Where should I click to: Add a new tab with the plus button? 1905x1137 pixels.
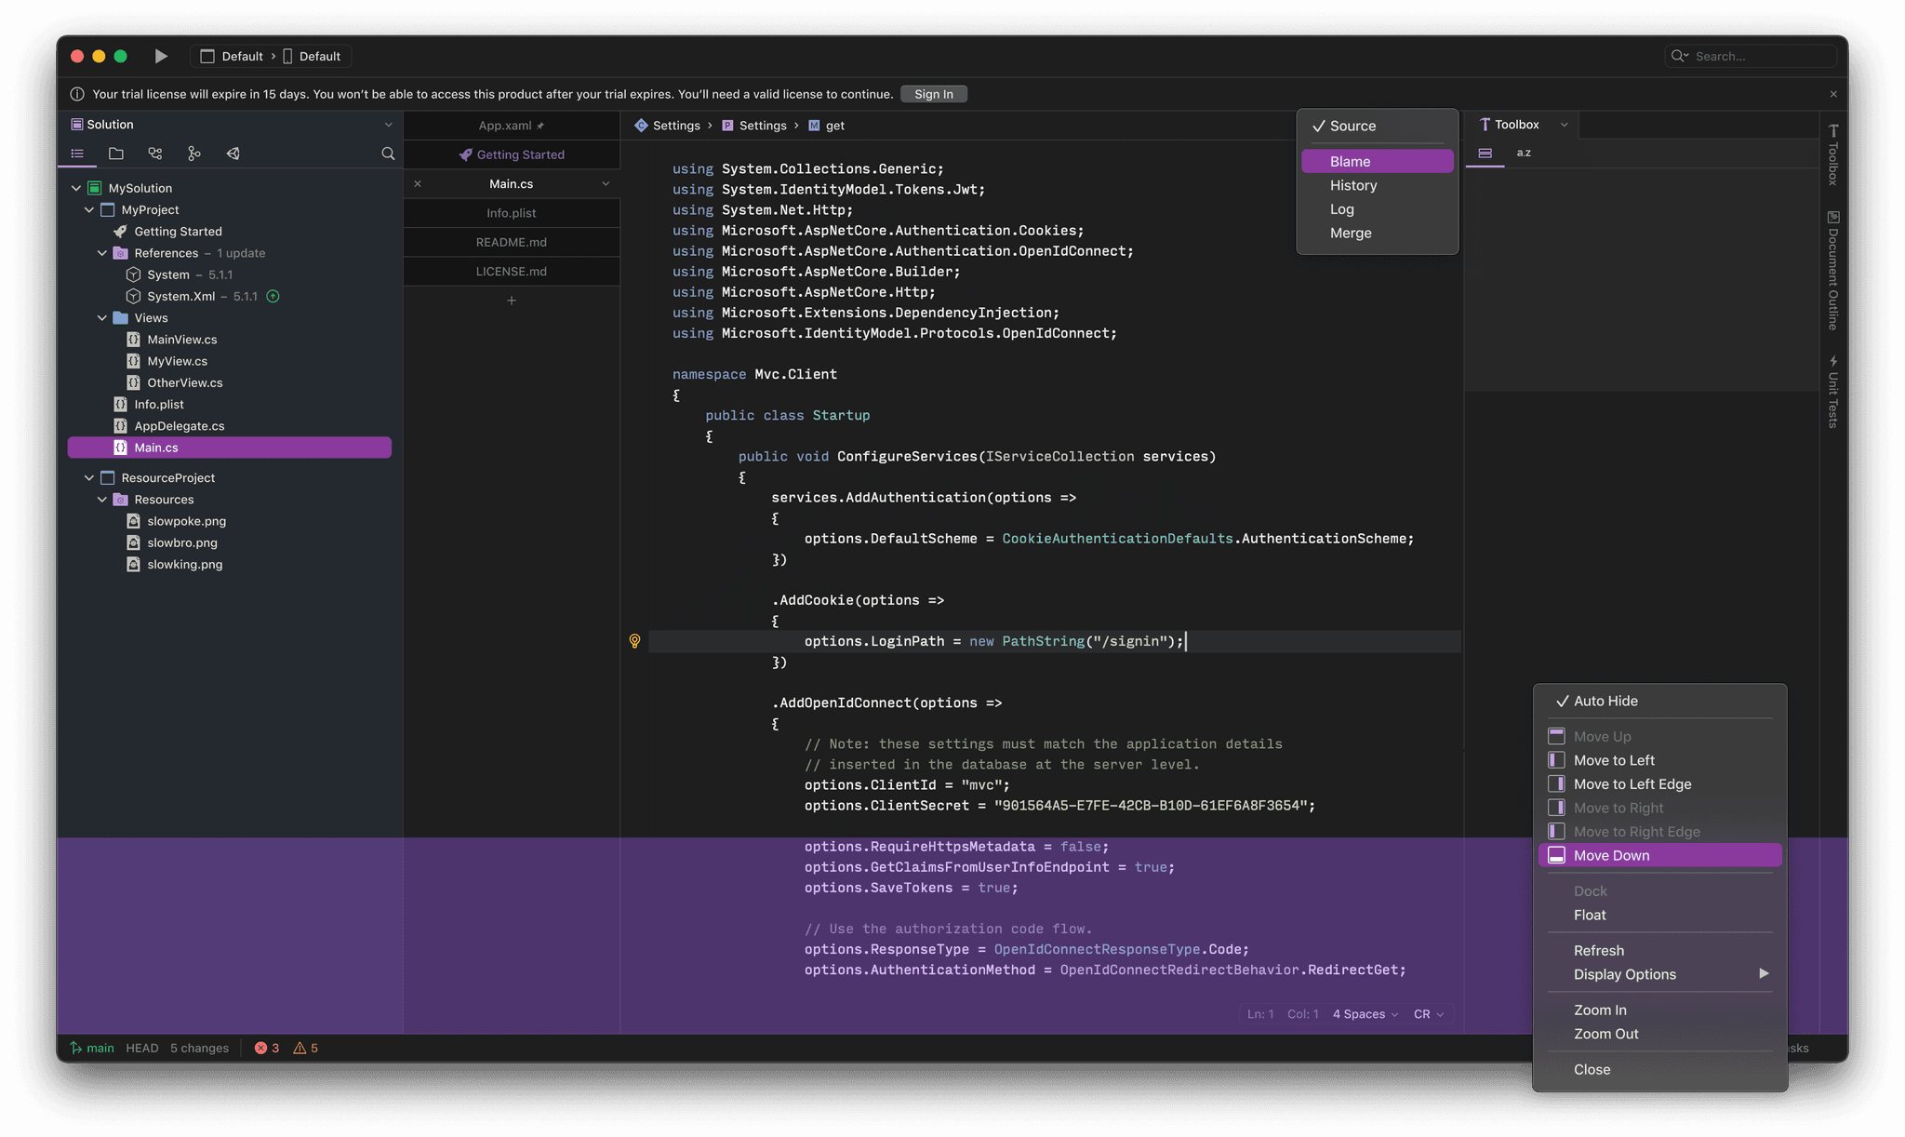512,301
